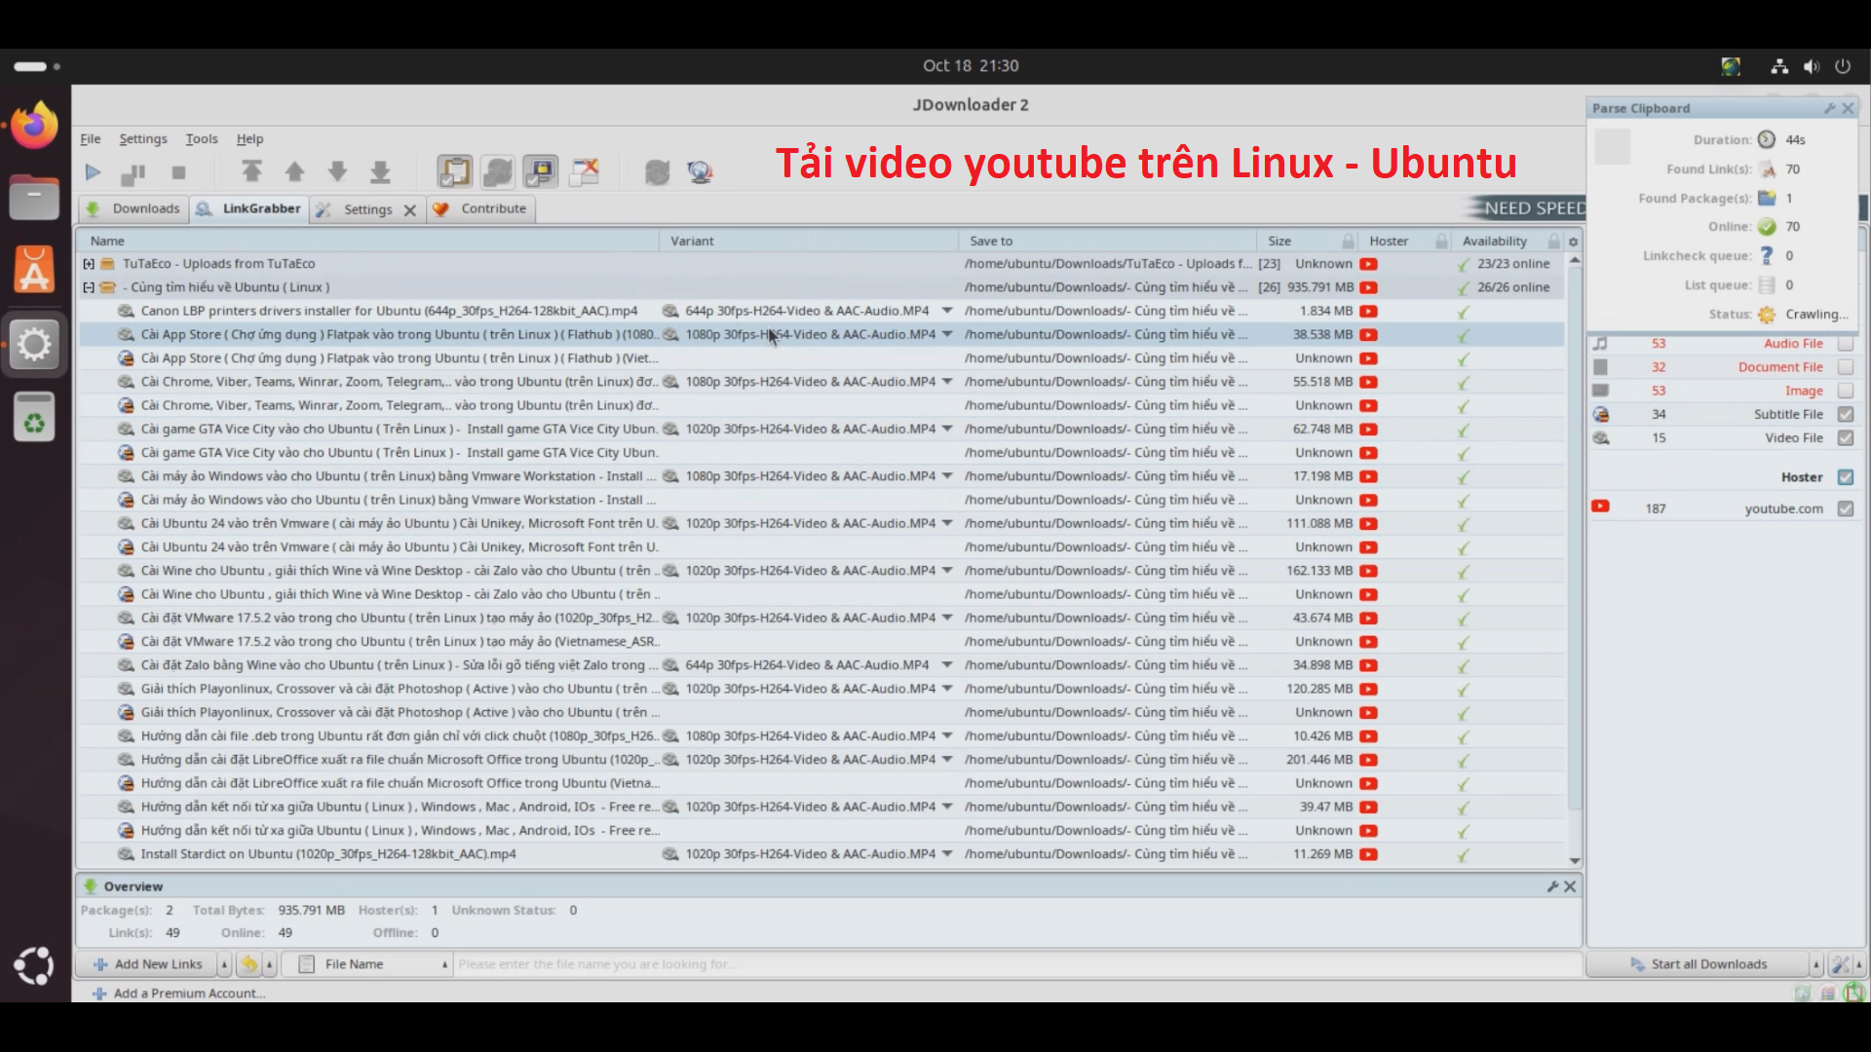Open clock Oct 18 21:30 in top bar
This screenshot has height=1052, width=1871.
click(x=971, y=66)
